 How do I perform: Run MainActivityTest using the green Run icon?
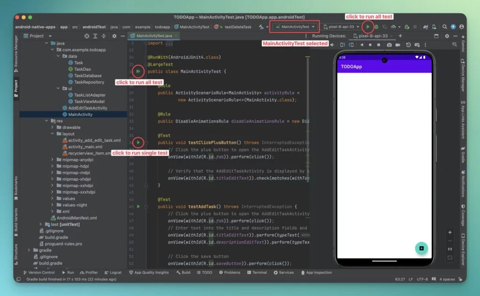pos(368,27)
